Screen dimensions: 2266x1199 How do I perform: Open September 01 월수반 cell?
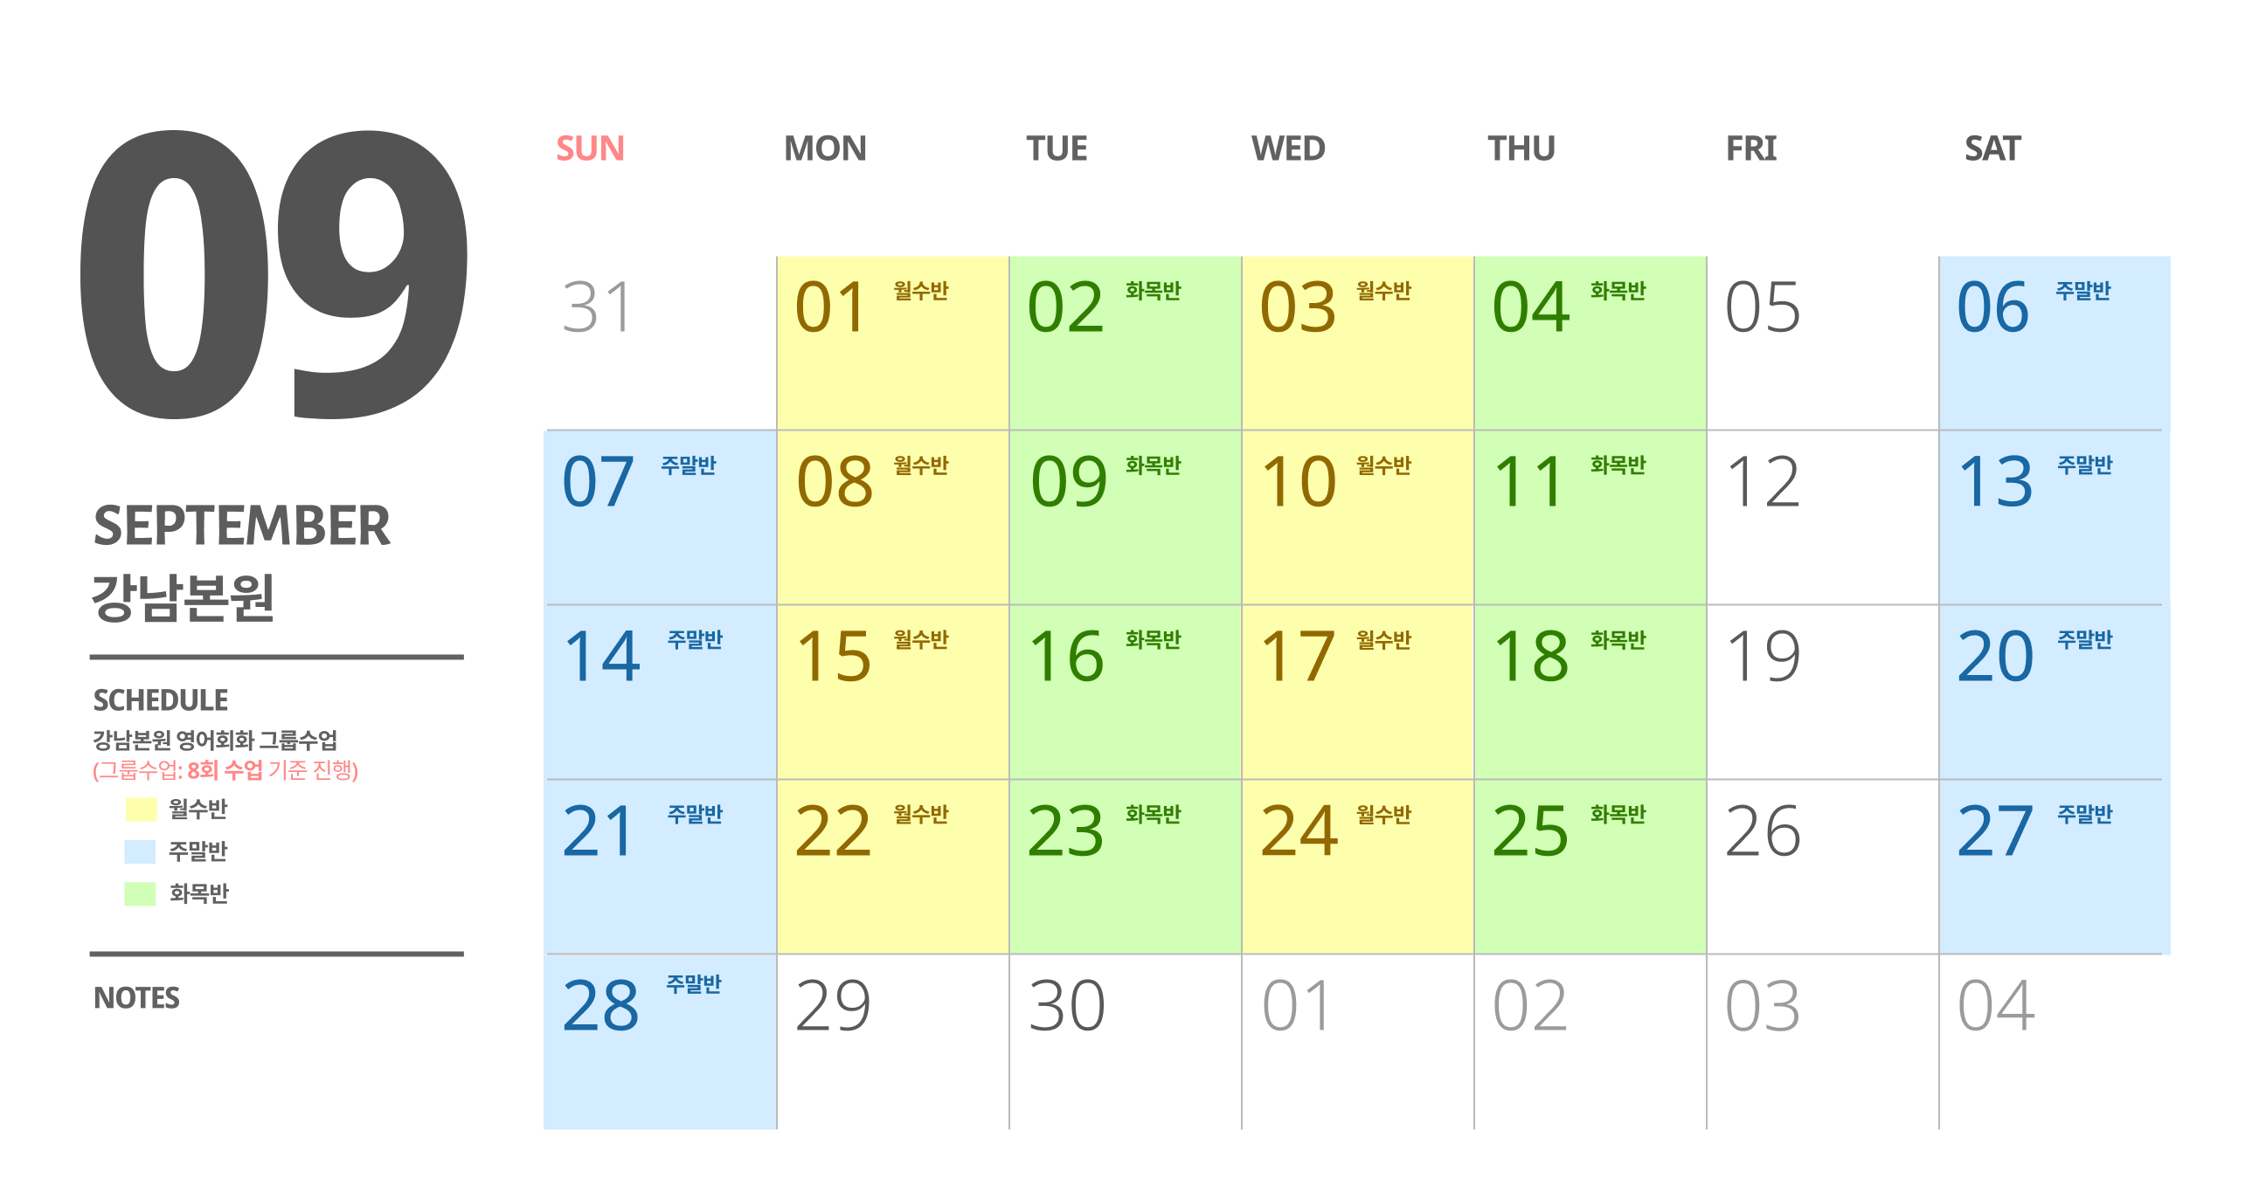coord(893,343)
